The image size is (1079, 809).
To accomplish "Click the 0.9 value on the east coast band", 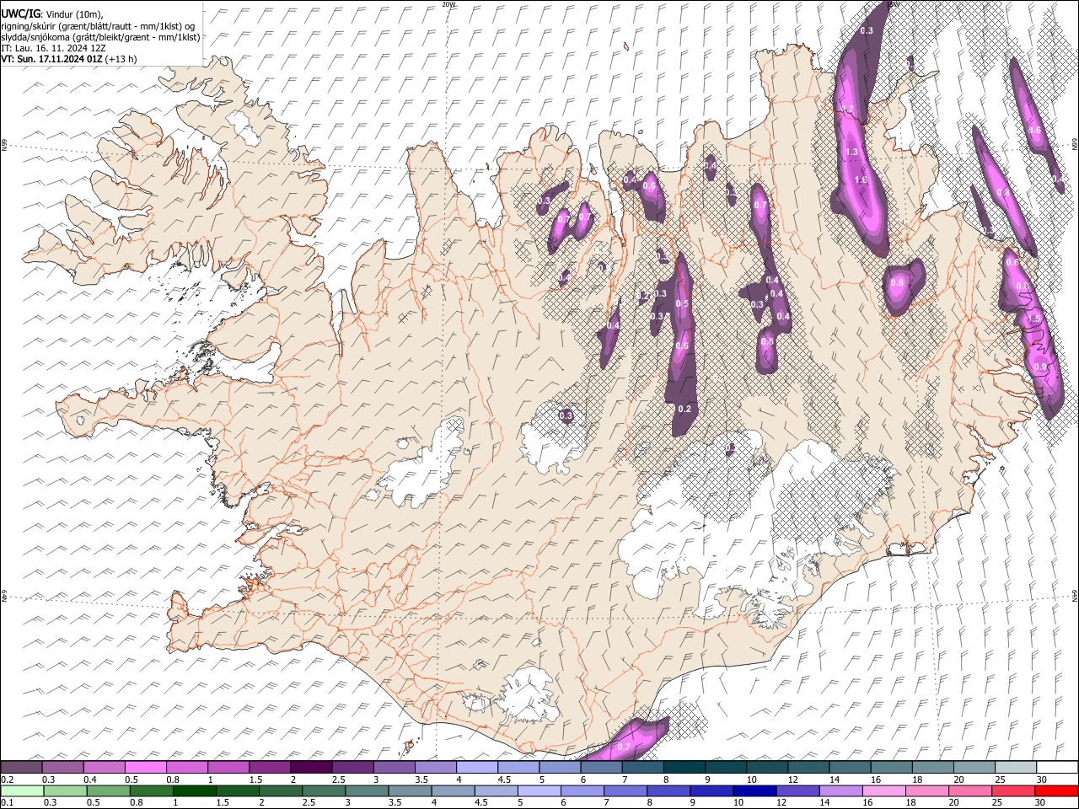I will click(1040, 367).
